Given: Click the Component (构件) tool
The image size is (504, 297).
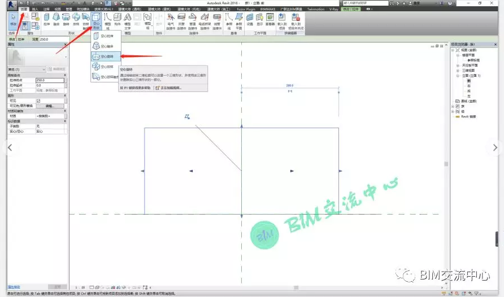Looking at the screenshot, I should pyautogui.click(x=118, y=19).
